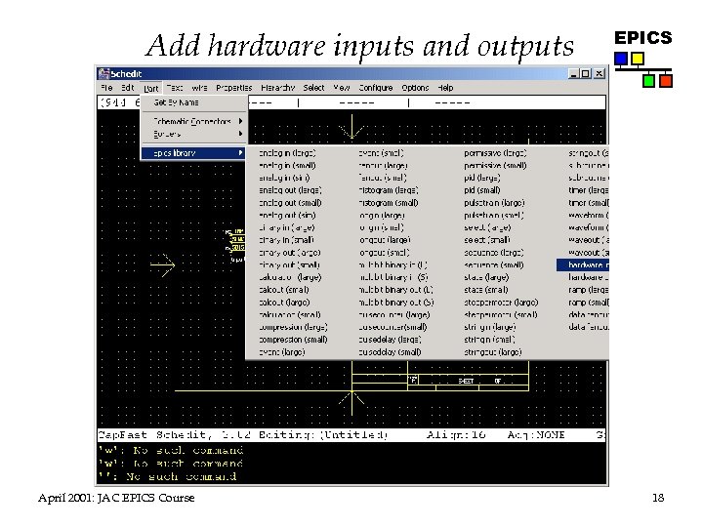Select histogram (small) part

[389, 203]
